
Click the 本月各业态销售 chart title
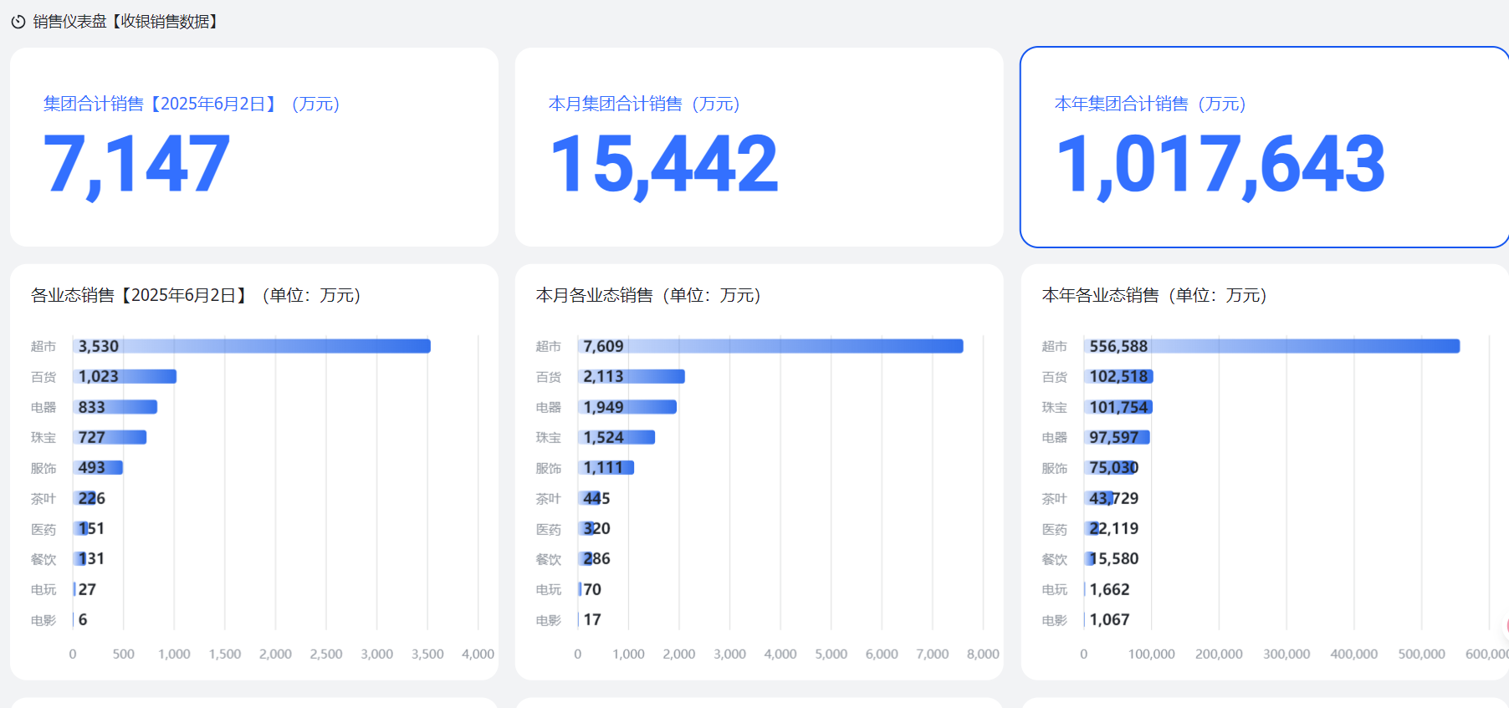click(647, 295)
